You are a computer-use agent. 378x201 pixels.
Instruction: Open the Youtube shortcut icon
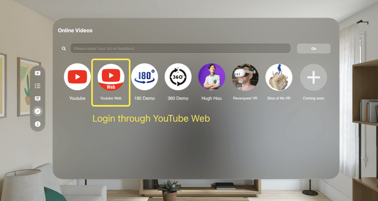77,77
